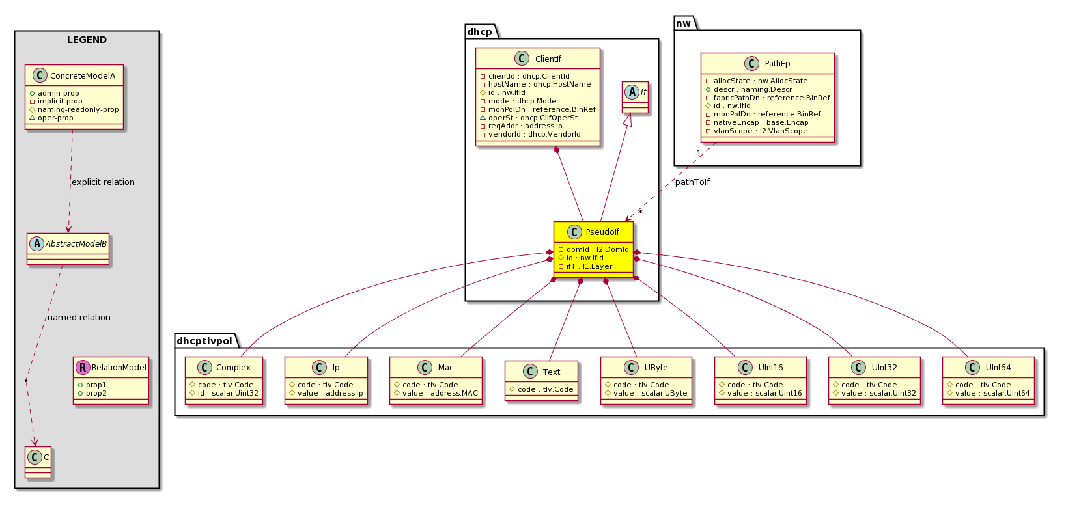Click the 'explicit relation' arrow label
This screenshot has width=1066, height=505.
[103, 182]
